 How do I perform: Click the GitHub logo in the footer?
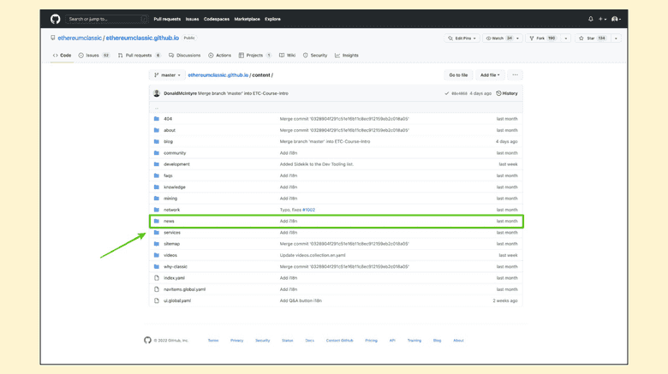coord(147,341)
